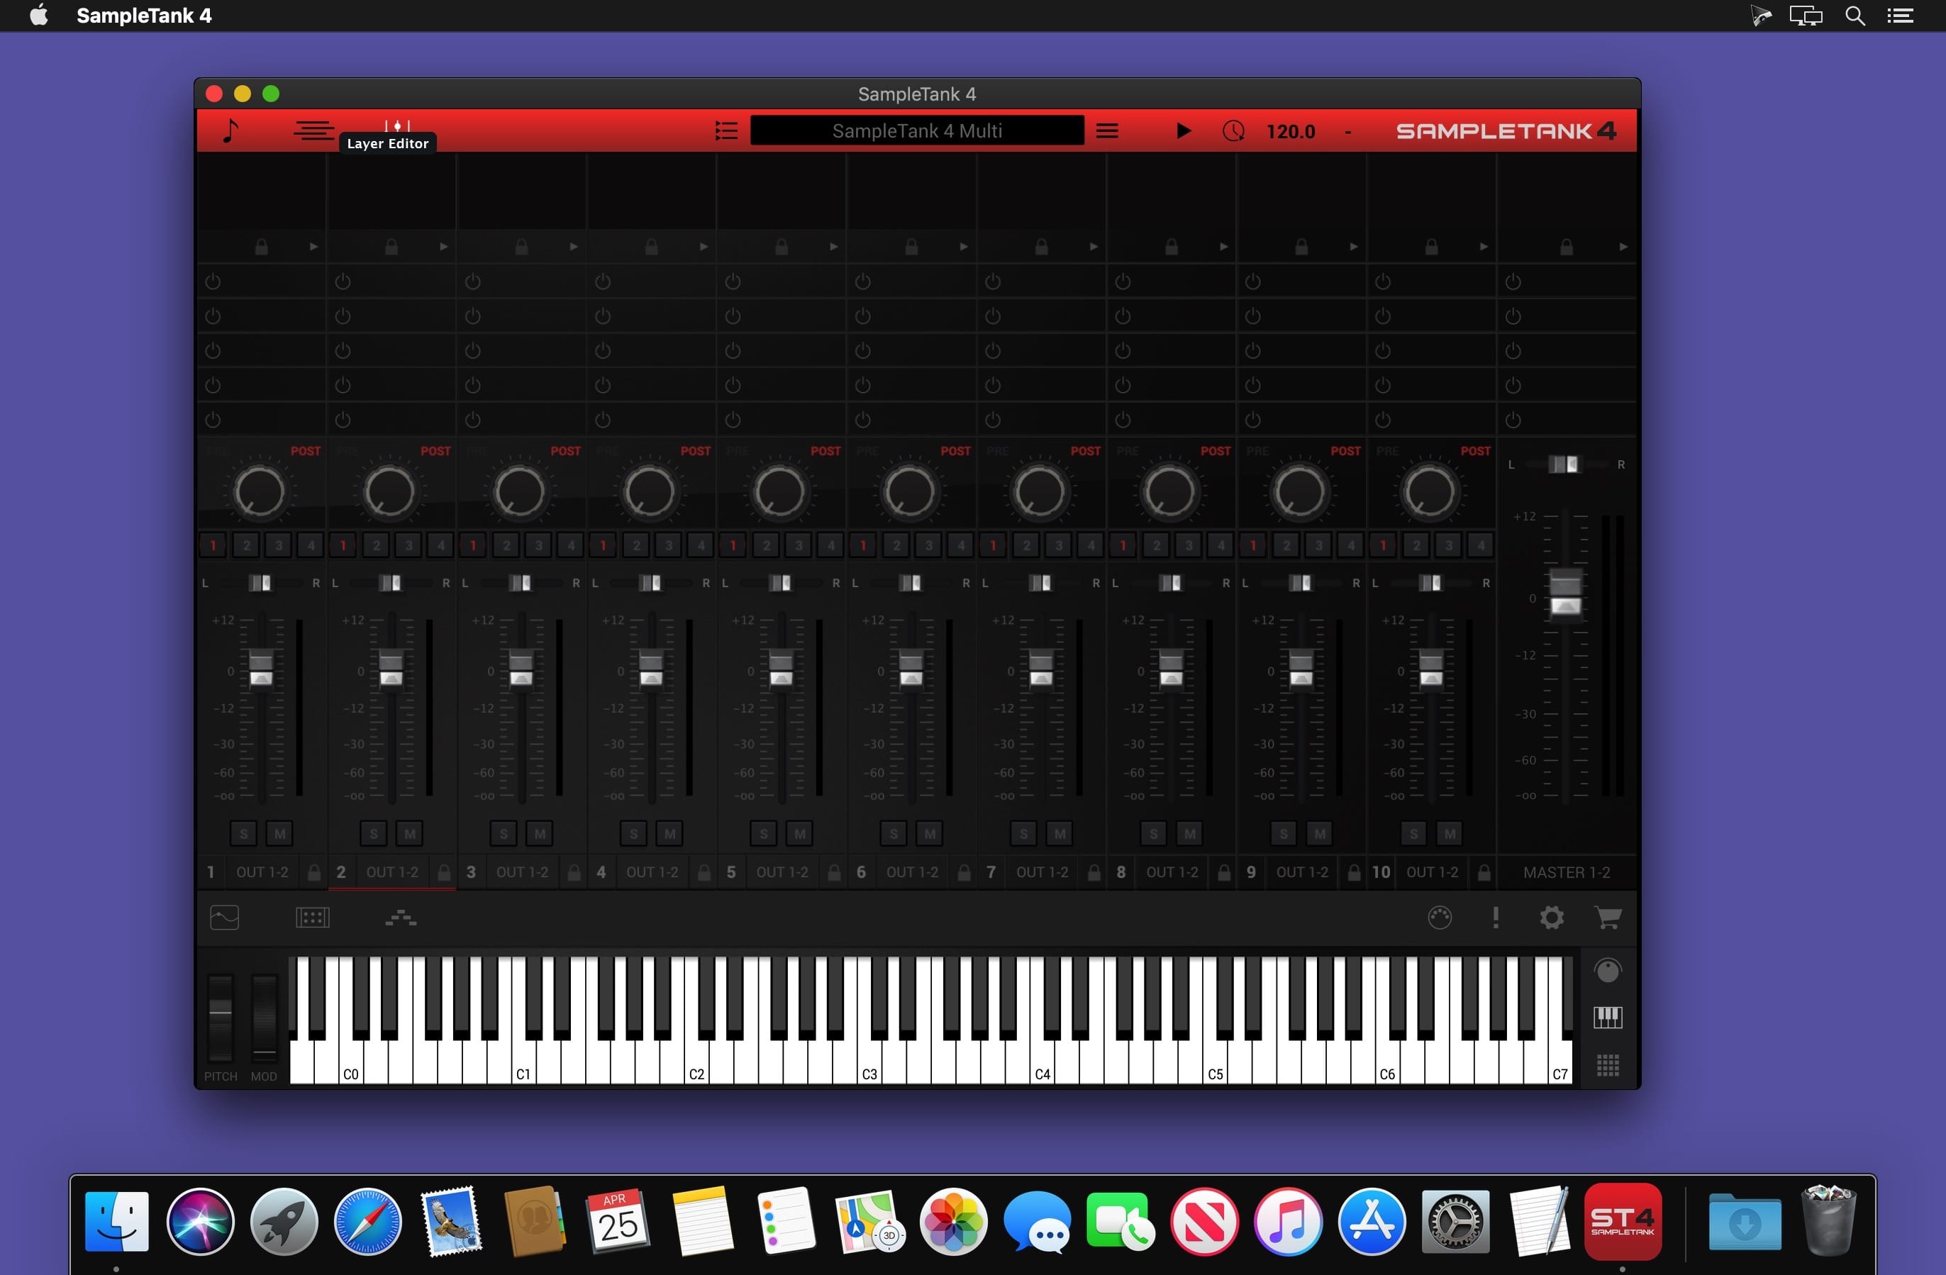Show macro knobs with the knob icon

tap(1608, 971)
